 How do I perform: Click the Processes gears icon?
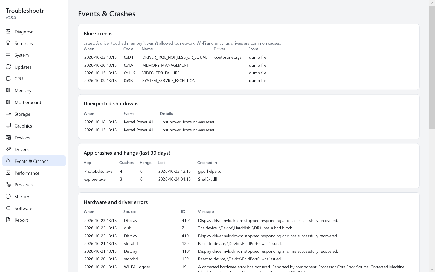(8, 185)
